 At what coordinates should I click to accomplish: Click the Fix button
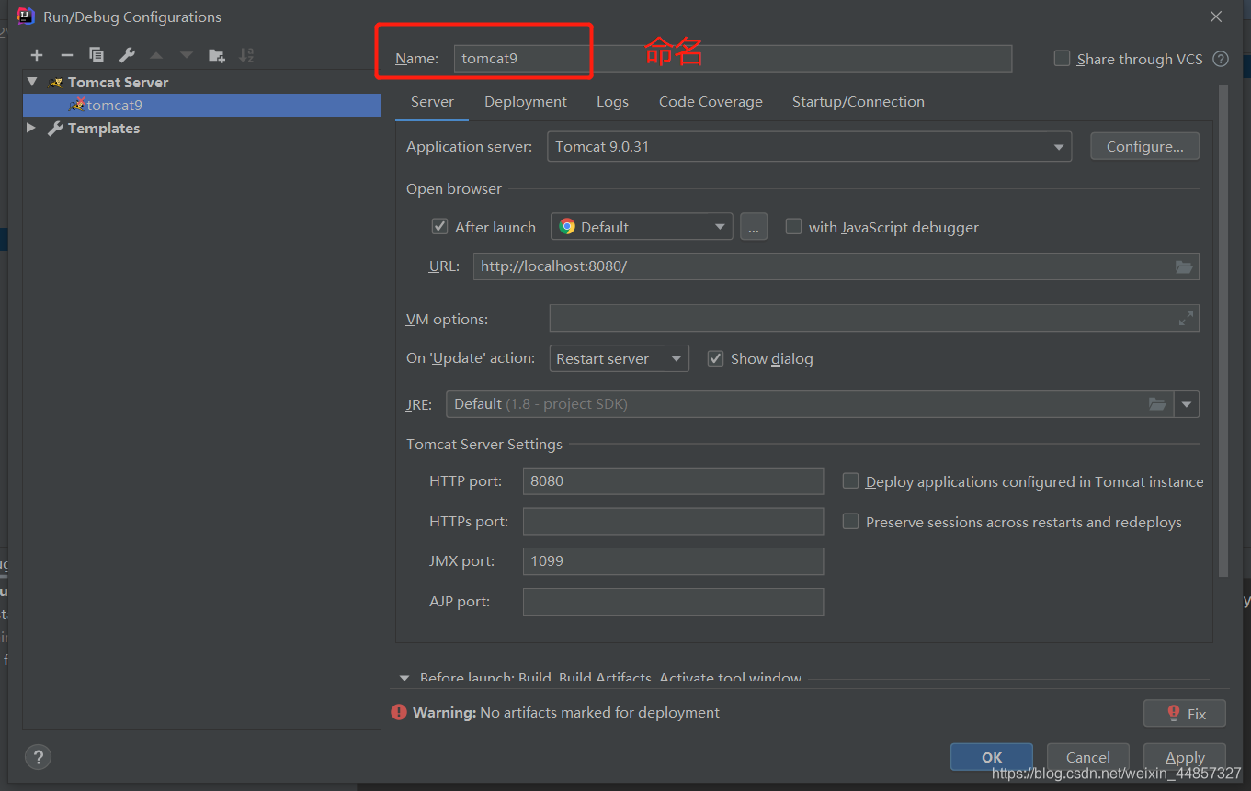(1185, 713)
